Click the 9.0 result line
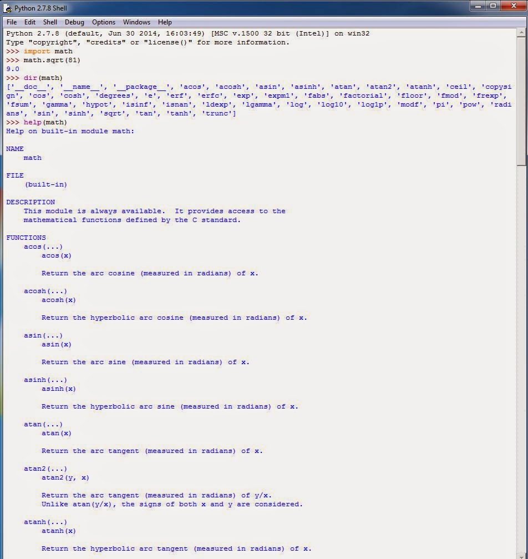Screen dimensions: 528x559 pyautogui.click(x=12, y=69)
